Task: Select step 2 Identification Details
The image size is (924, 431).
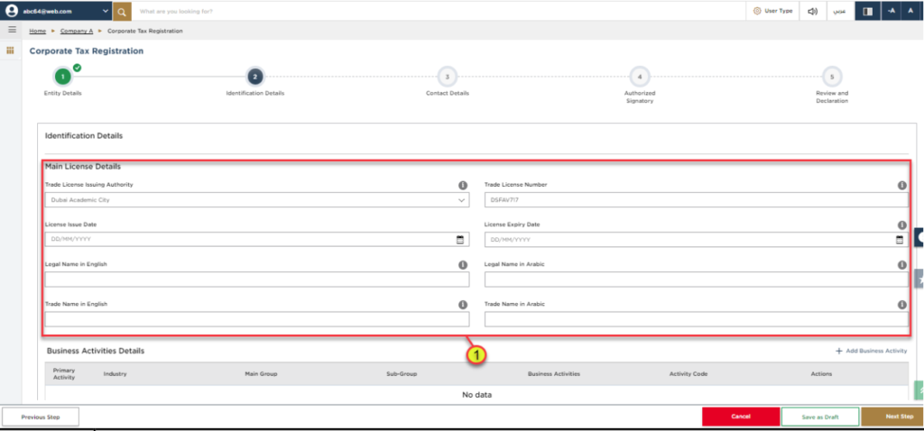Action: coord(254,77)
